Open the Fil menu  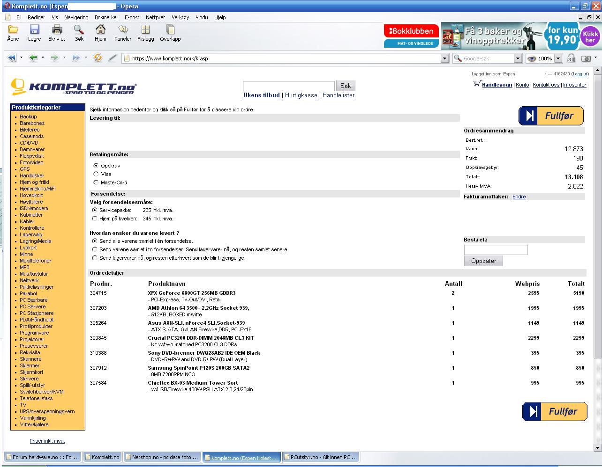click(19, 17)
